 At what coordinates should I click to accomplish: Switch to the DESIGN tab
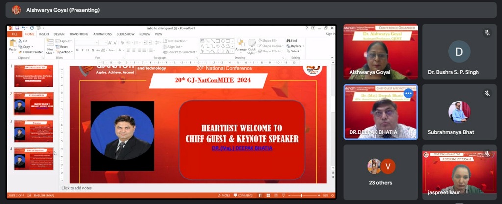pyautogui.click(x=59, y=34)
